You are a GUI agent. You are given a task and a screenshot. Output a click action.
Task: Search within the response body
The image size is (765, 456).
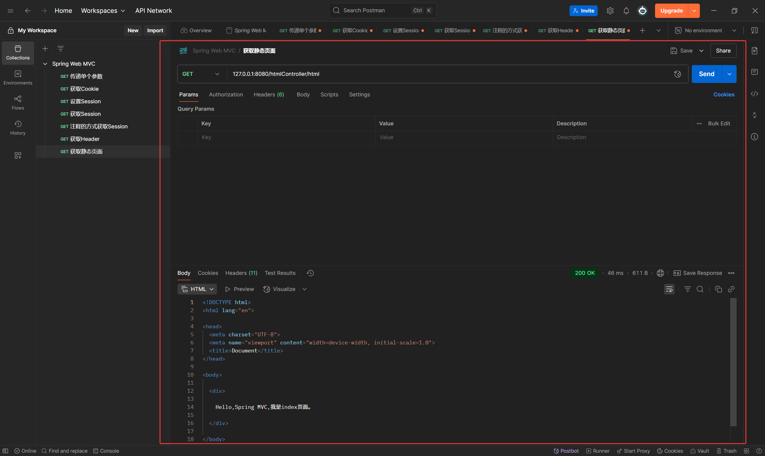(x=700, y=289)
